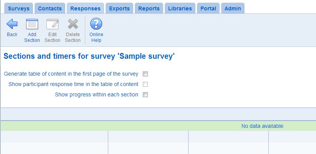Click the Back arrow icon
Viewport: 316px width, 154px height.
(12, 24)
